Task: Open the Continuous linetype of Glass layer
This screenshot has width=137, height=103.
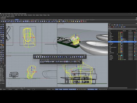Action: click(x=130, y=32)
